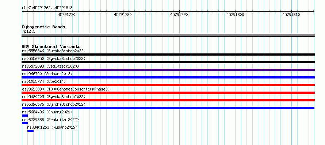This screenshot has height=145, width=325.
Task: Click ruler coordinate 45791770
Action: tap(66, 15)
